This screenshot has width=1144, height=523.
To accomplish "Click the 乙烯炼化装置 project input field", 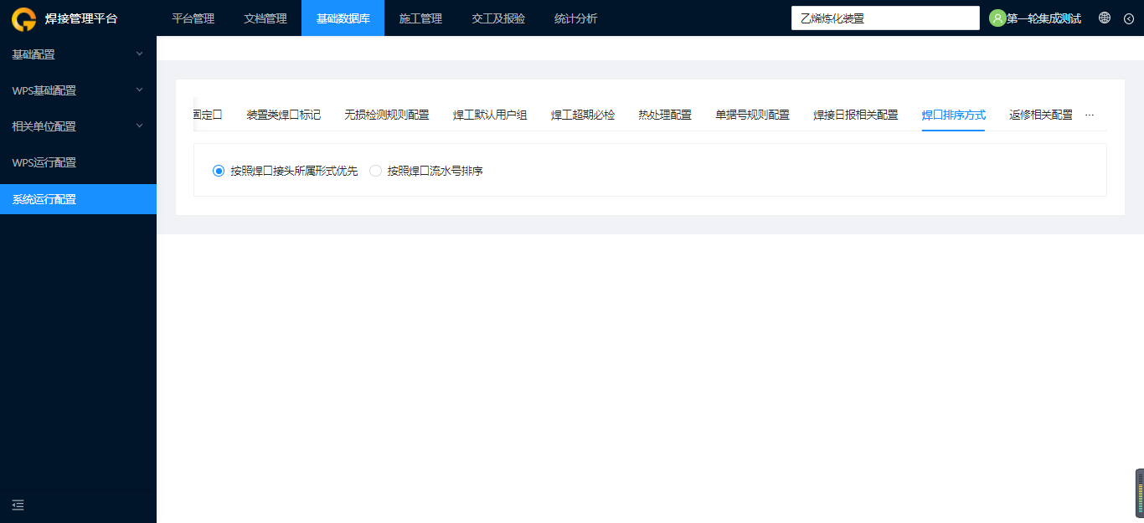I will pos(885,18).
